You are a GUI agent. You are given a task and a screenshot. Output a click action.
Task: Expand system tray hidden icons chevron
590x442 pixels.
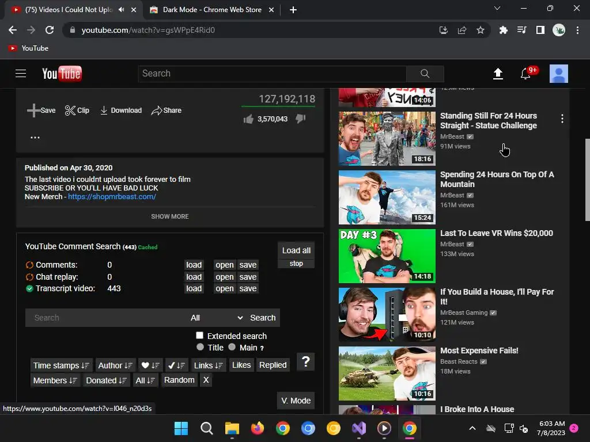(472, 428)
